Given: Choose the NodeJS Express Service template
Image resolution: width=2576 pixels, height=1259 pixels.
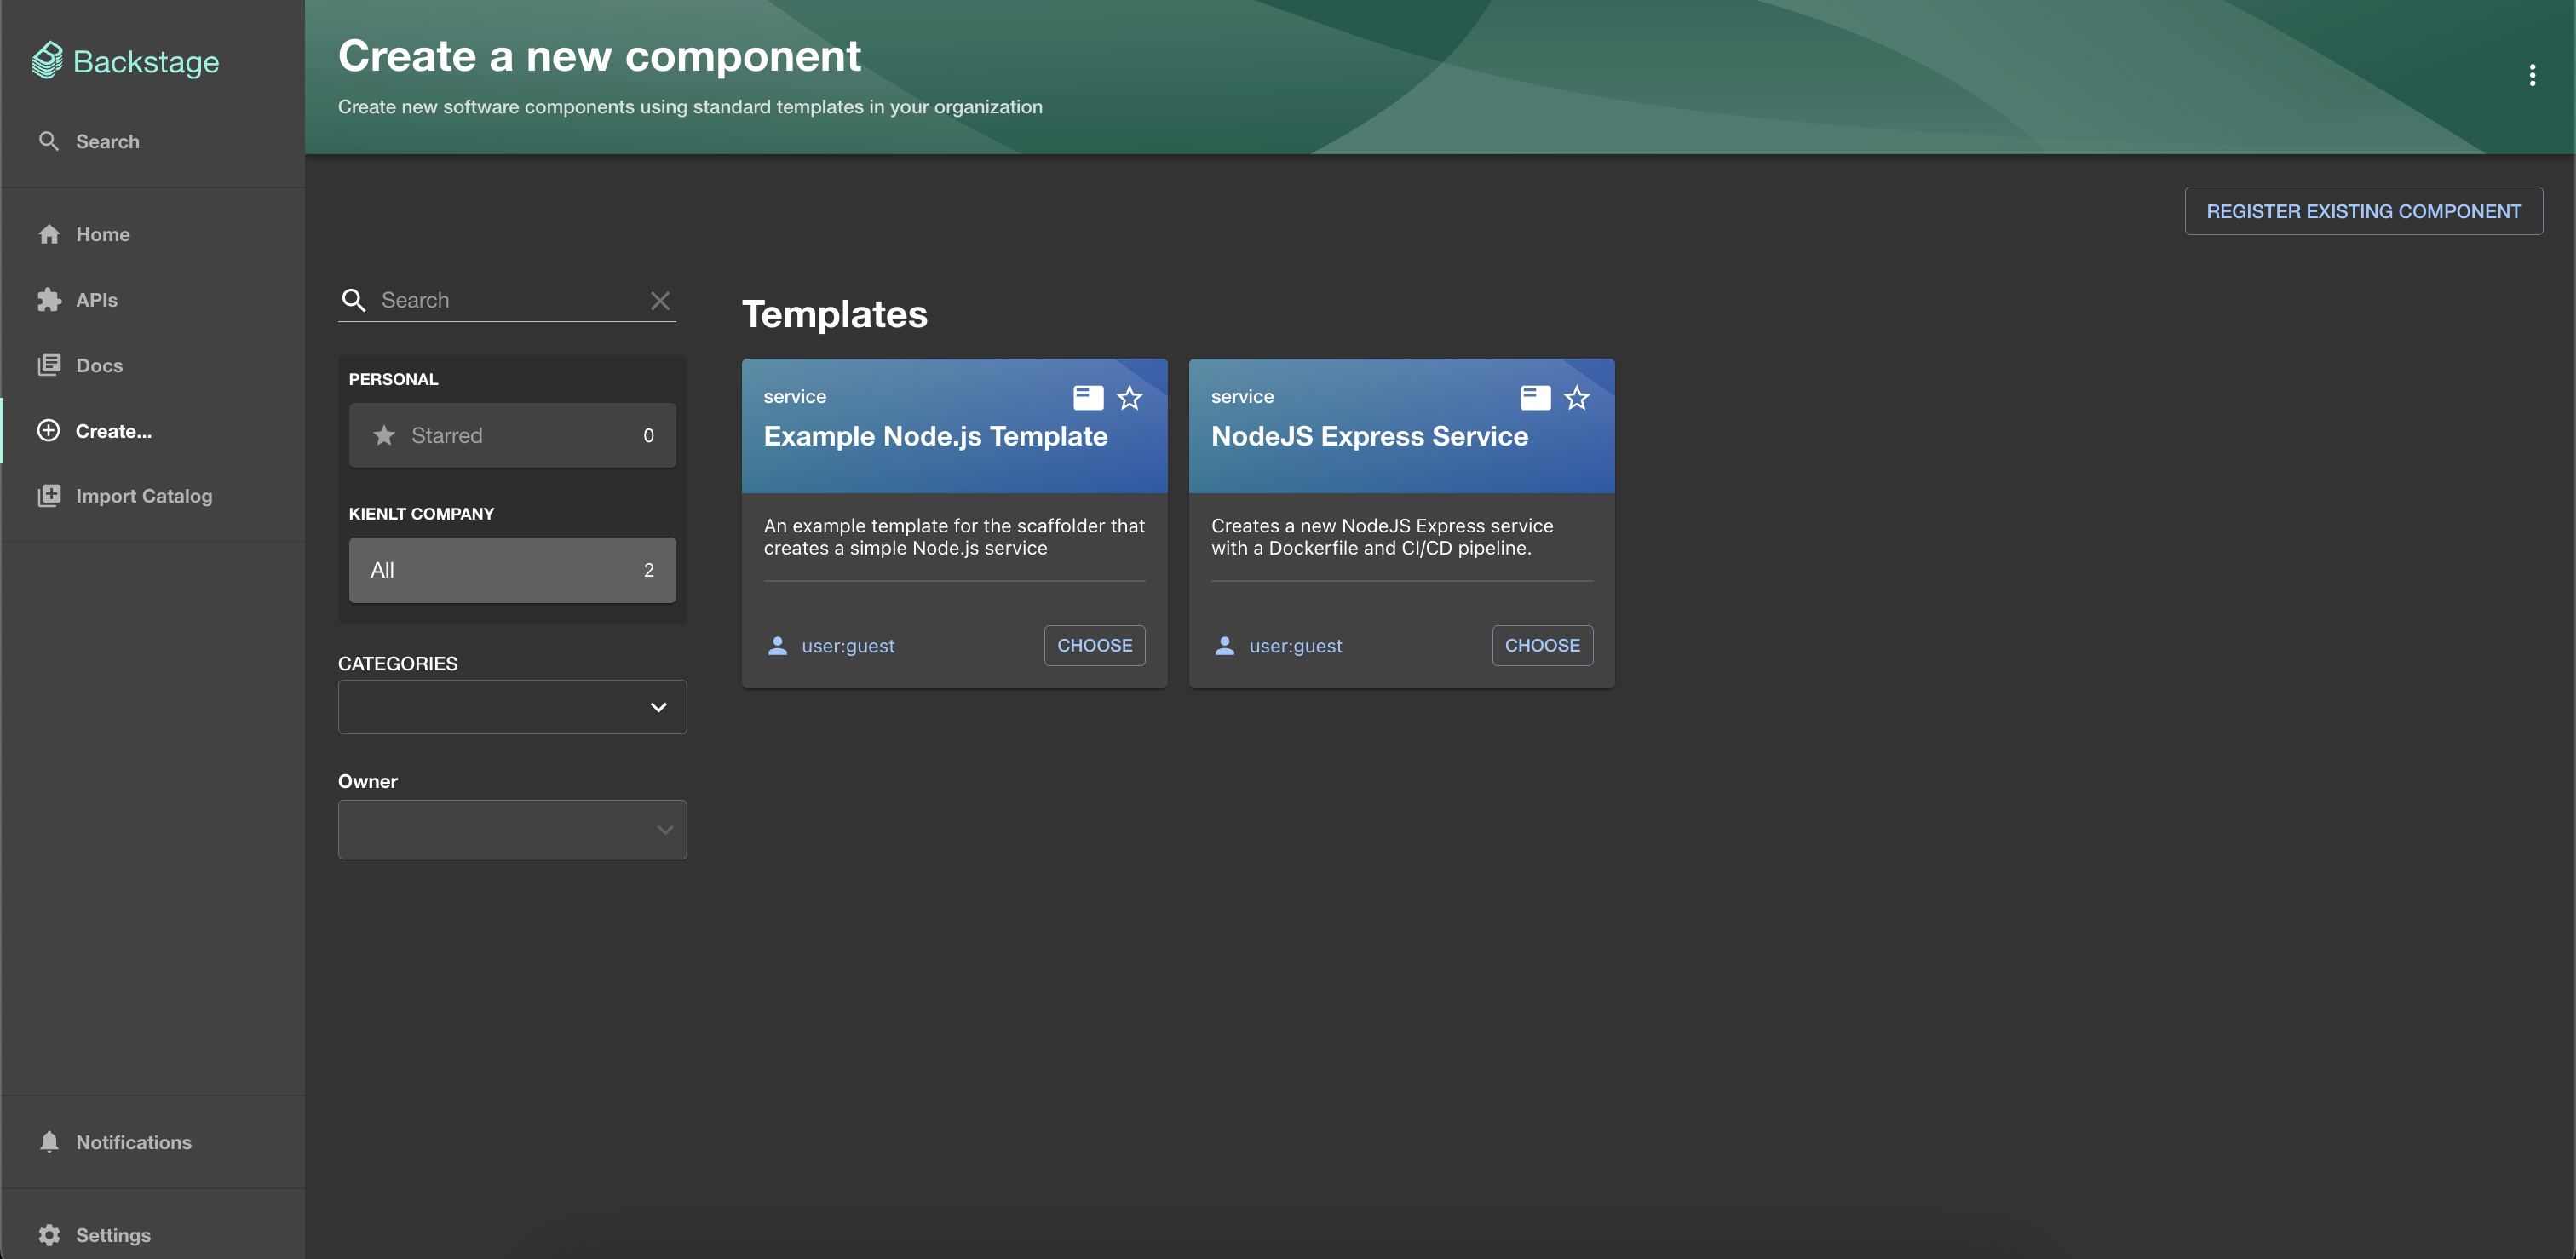Looking at the screenshot, I should pyautogui.click(x=1541, y=645).
